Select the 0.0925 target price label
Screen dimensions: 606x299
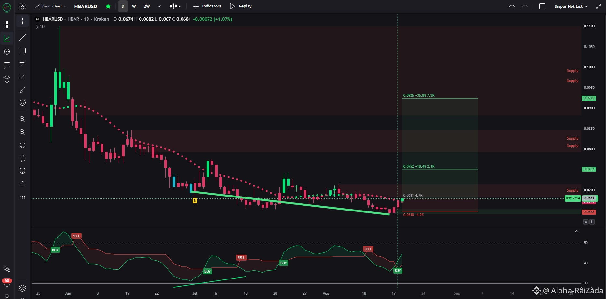point(588,98)
